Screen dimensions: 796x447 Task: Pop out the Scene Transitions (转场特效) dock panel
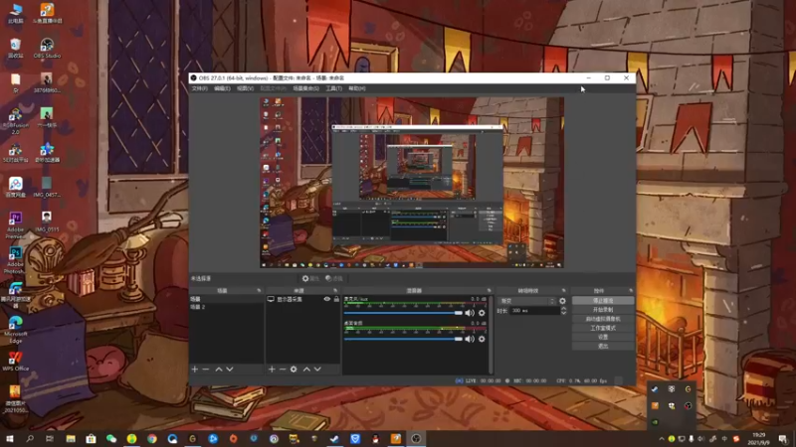[563, 291]
